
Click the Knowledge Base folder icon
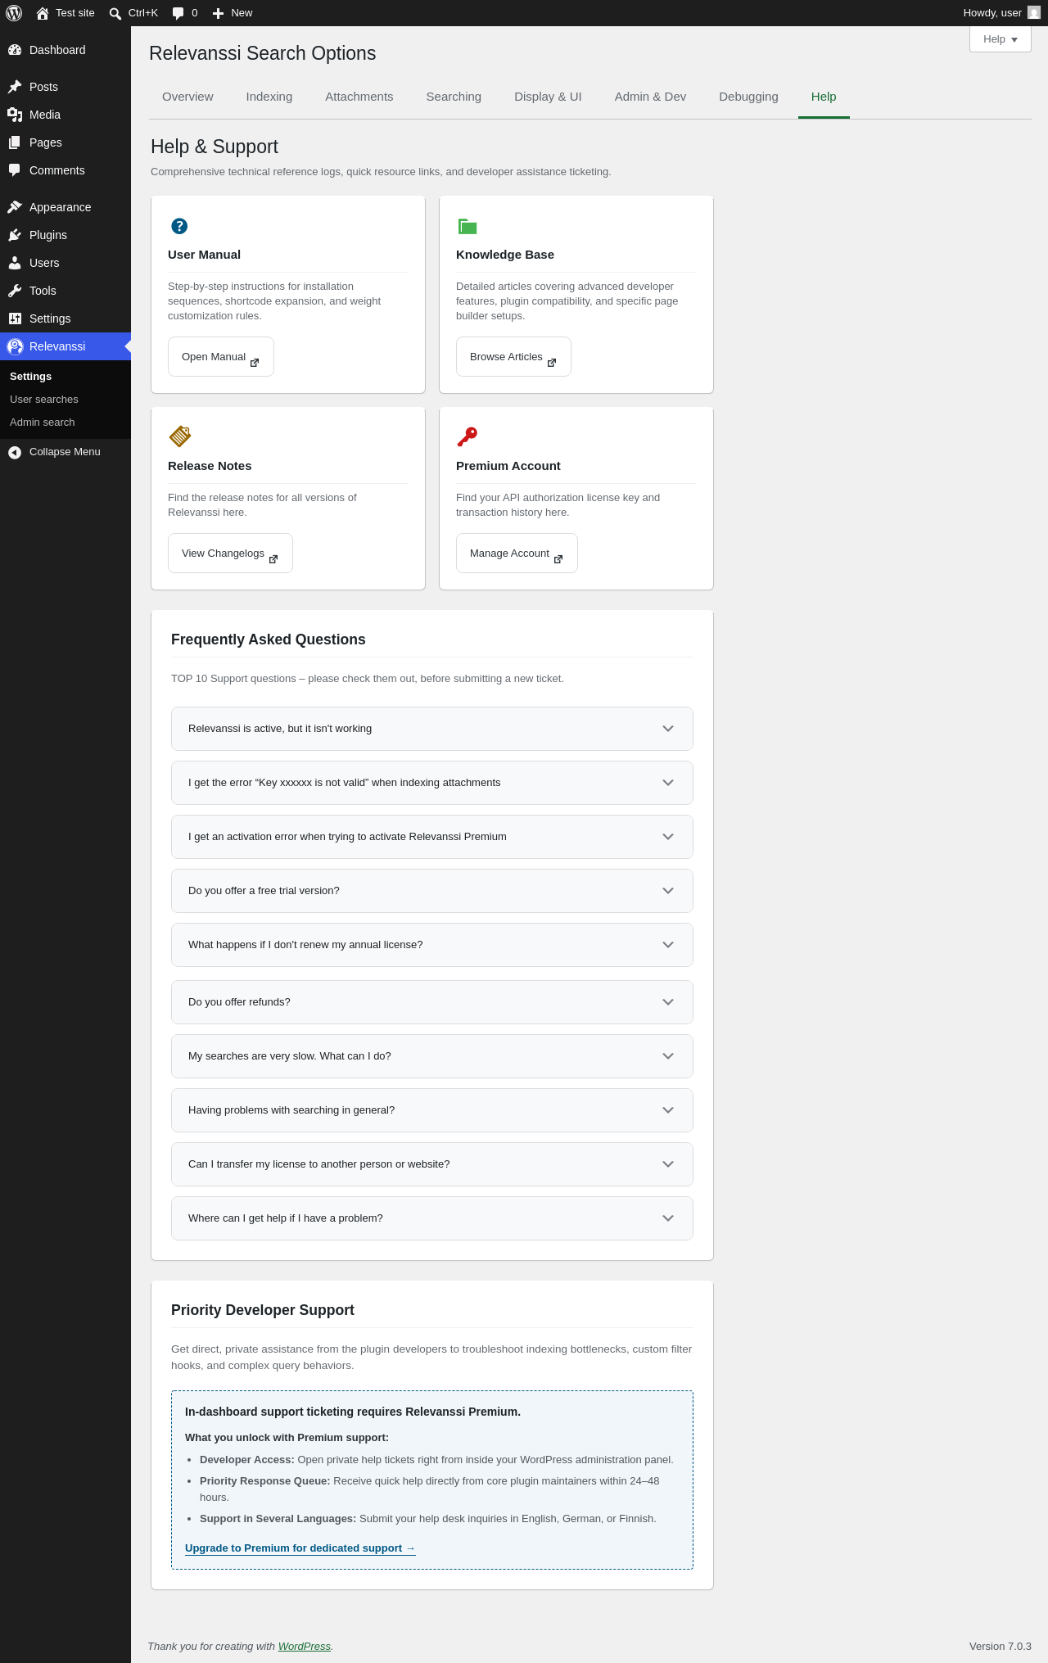point(468,226)
